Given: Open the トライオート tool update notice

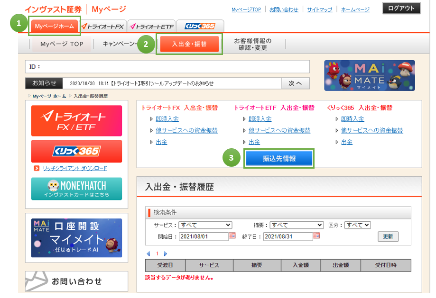Looking at the screenshot, I should 142,83.
